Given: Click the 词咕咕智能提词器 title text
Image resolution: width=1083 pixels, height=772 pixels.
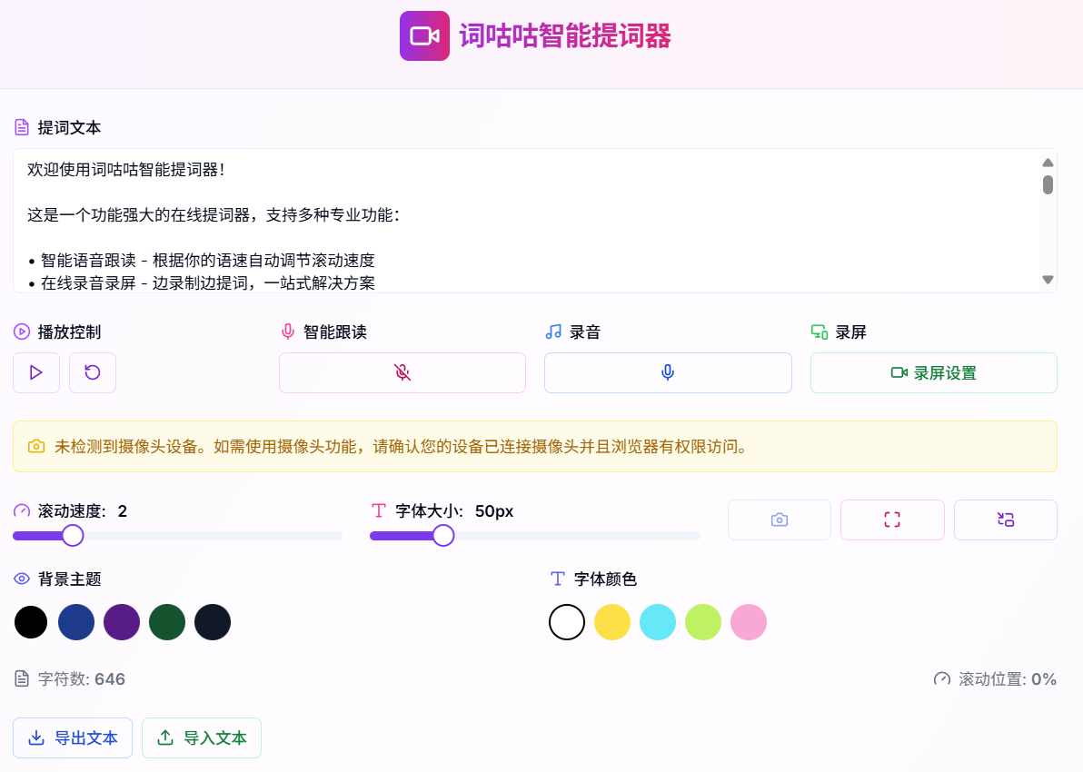Looking at the screenshot, I should [565, 36].
